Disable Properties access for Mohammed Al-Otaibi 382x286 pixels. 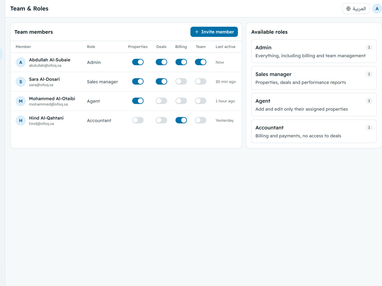tap(138, 101)
